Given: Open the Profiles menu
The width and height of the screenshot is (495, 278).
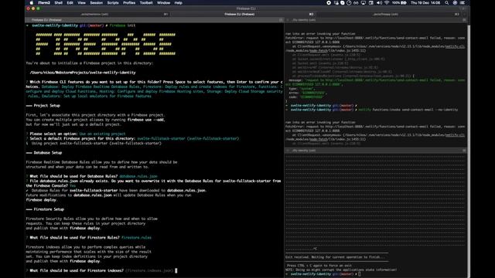Looking at the screenshot, I should [x=129, y=3].
